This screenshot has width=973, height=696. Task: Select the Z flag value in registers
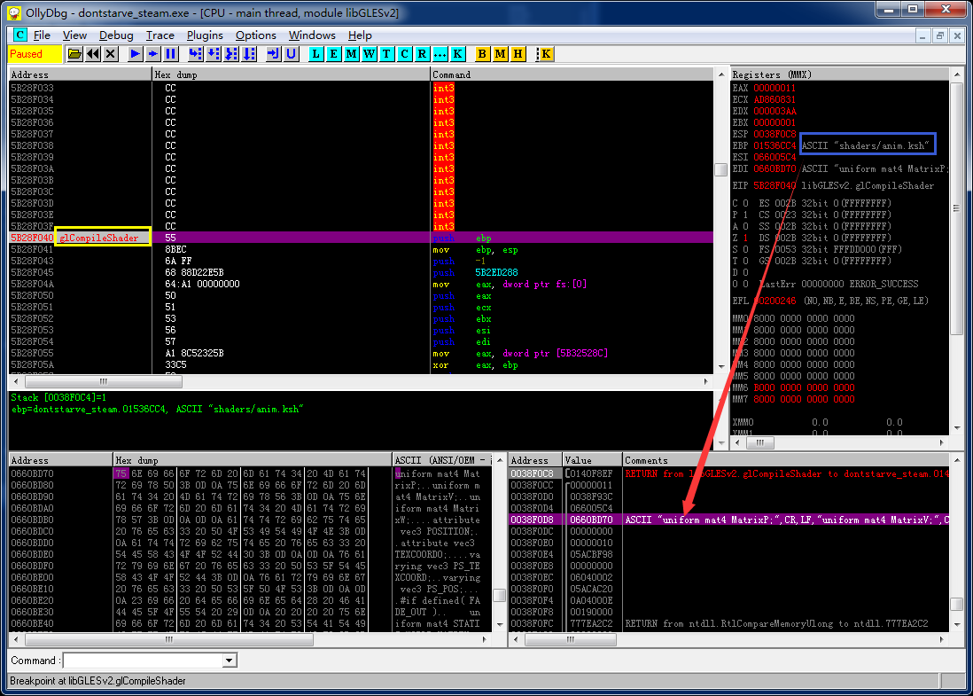(745, 238)
